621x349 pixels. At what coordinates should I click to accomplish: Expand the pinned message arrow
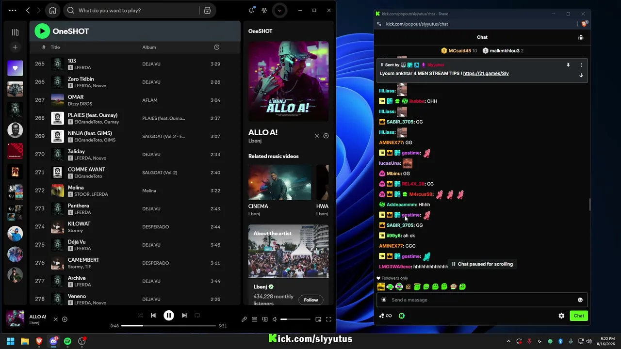[581, 76]
